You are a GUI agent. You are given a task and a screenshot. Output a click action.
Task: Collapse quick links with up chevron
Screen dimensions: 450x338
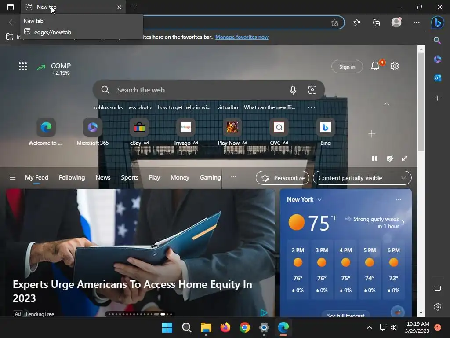387,104
